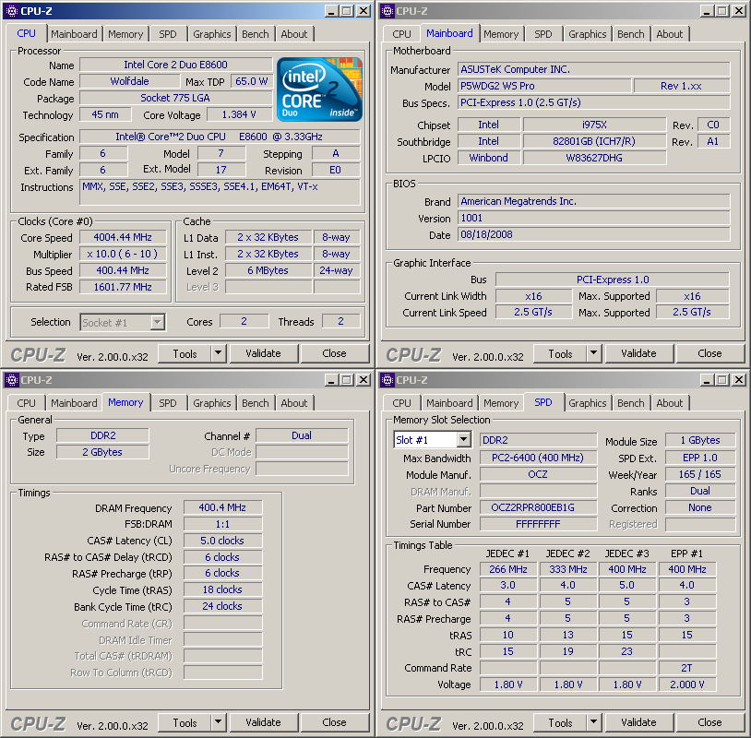Click the Intel Core 2 Duo logo badge
The width and height of the screenshot is (751, 738).
tap(319, 89)
